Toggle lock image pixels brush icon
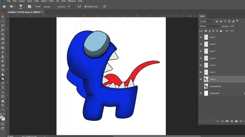This screenshot has height=137, width=245. (210, 31)
